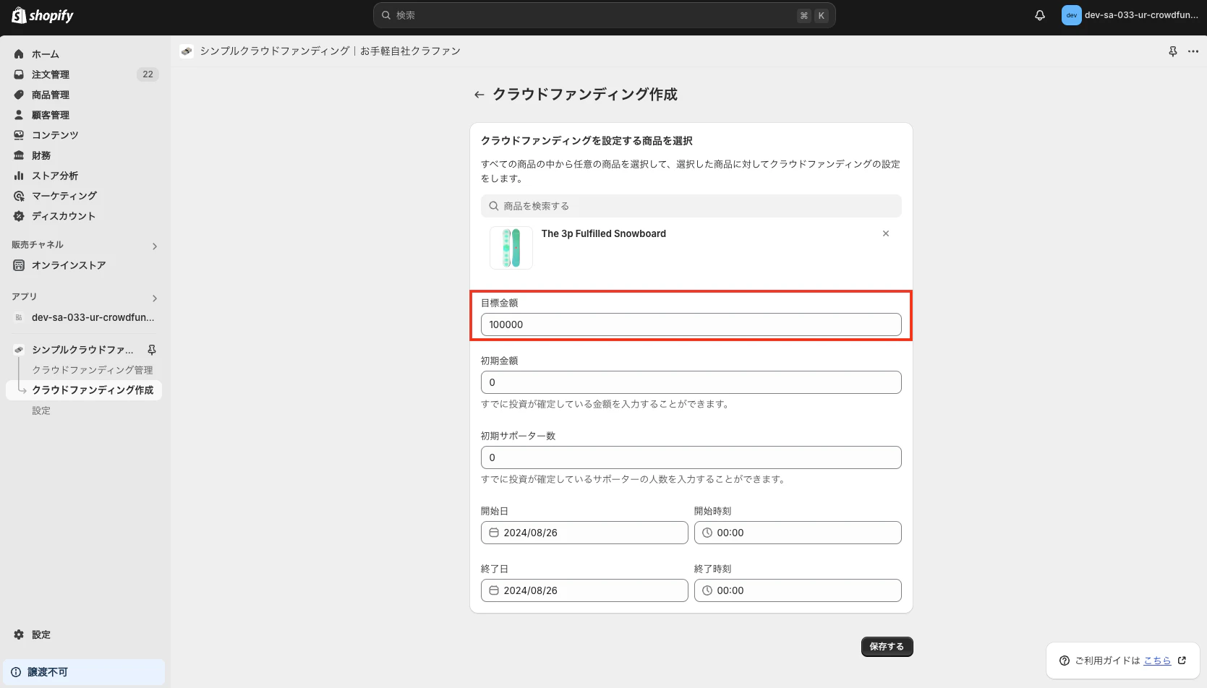Expand the 販売チャネル section

coord(154,246)
